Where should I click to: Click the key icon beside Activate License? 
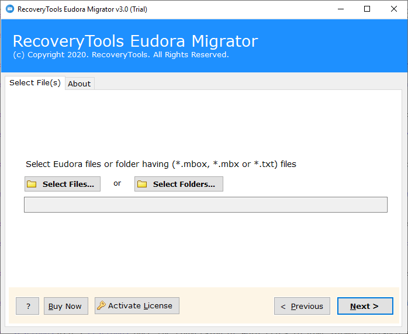101,305
